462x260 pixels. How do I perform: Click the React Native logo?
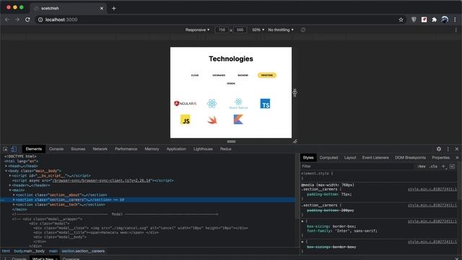tap(238, 103)
